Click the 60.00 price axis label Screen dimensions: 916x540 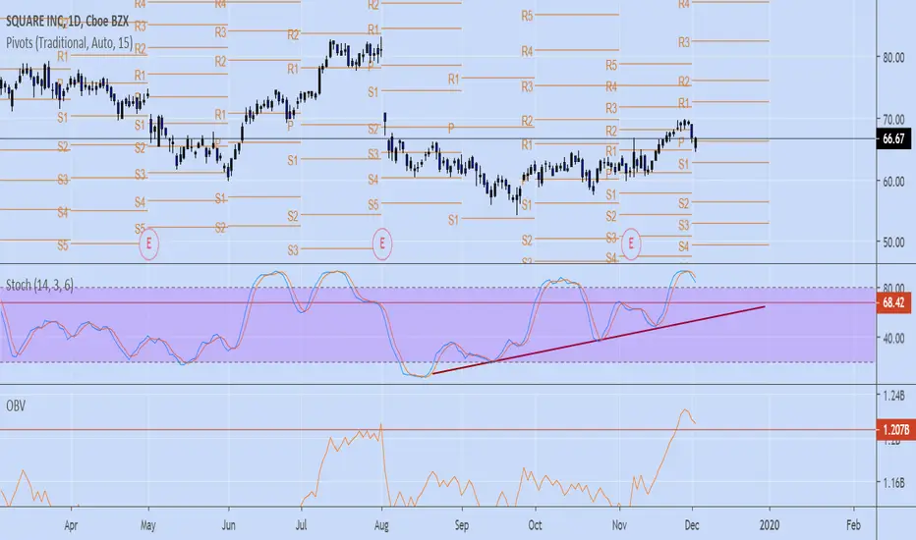coord(892,182)
